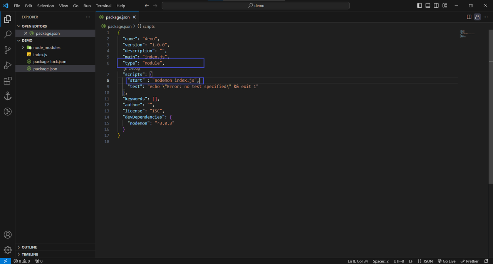Change indentation from Spaces: 2
This screenshot has height=264, width=493.
pyautogui.click(x=381, y=261)
